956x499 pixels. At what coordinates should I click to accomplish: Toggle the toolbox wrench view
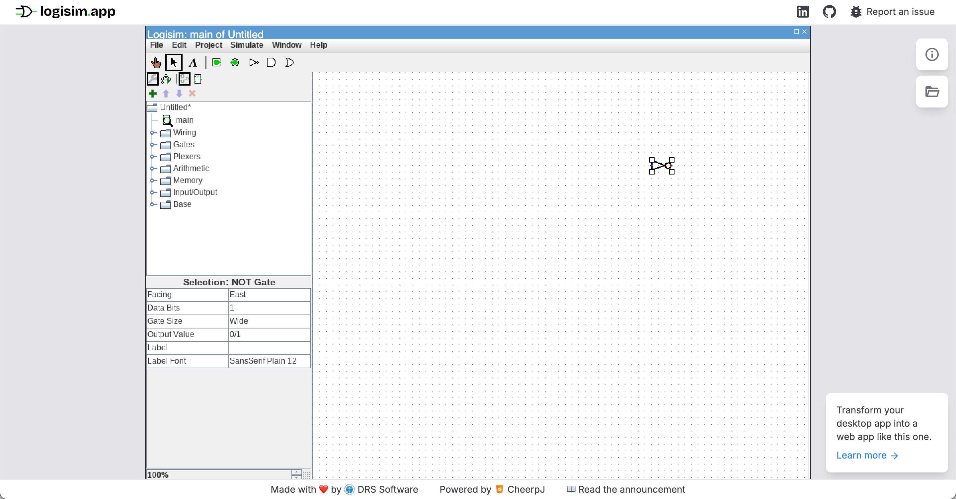click(153, 79)
